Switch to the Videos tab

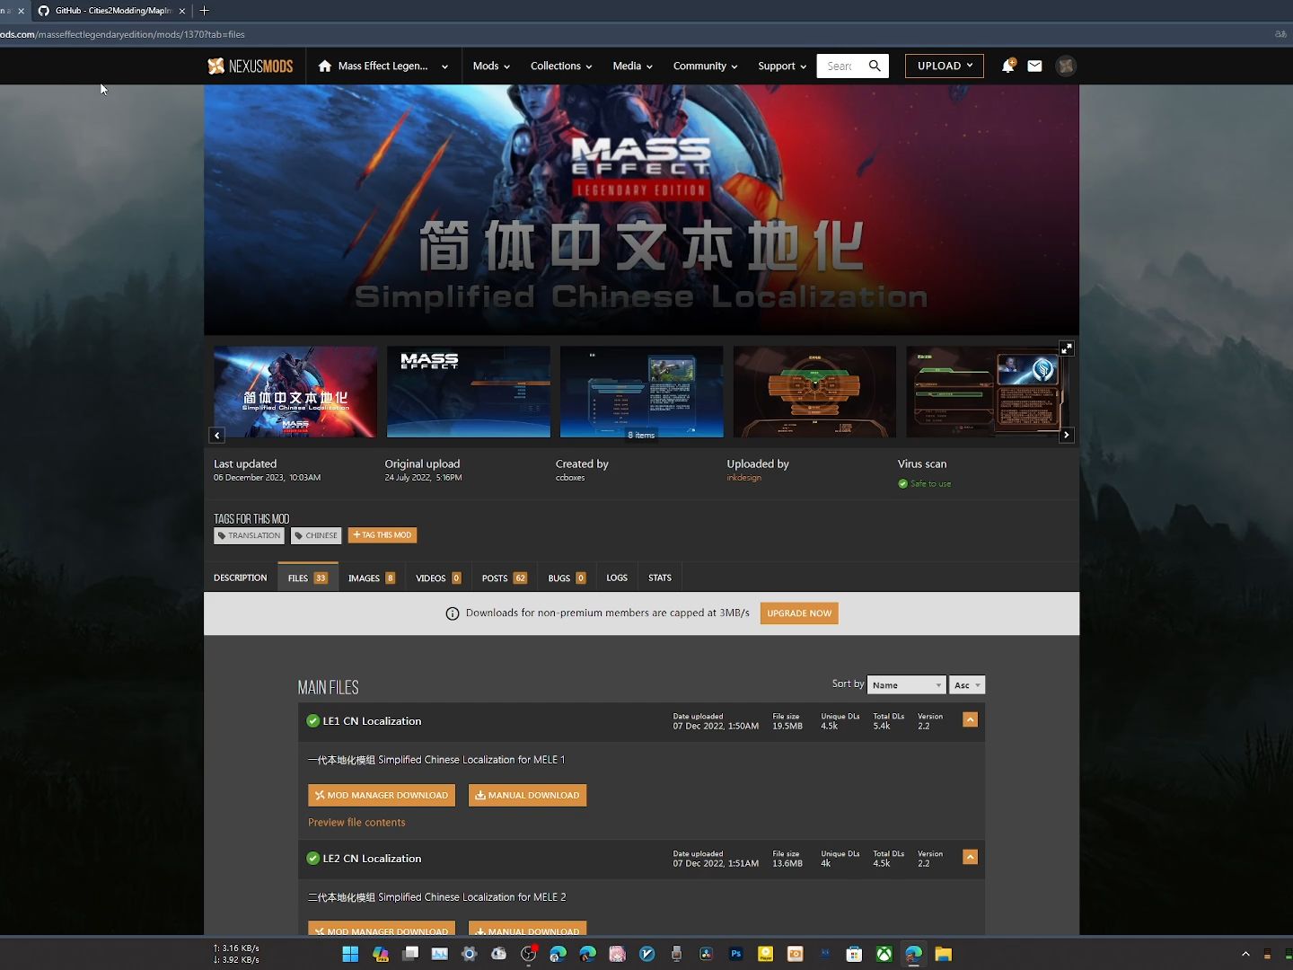pos(438,578)
